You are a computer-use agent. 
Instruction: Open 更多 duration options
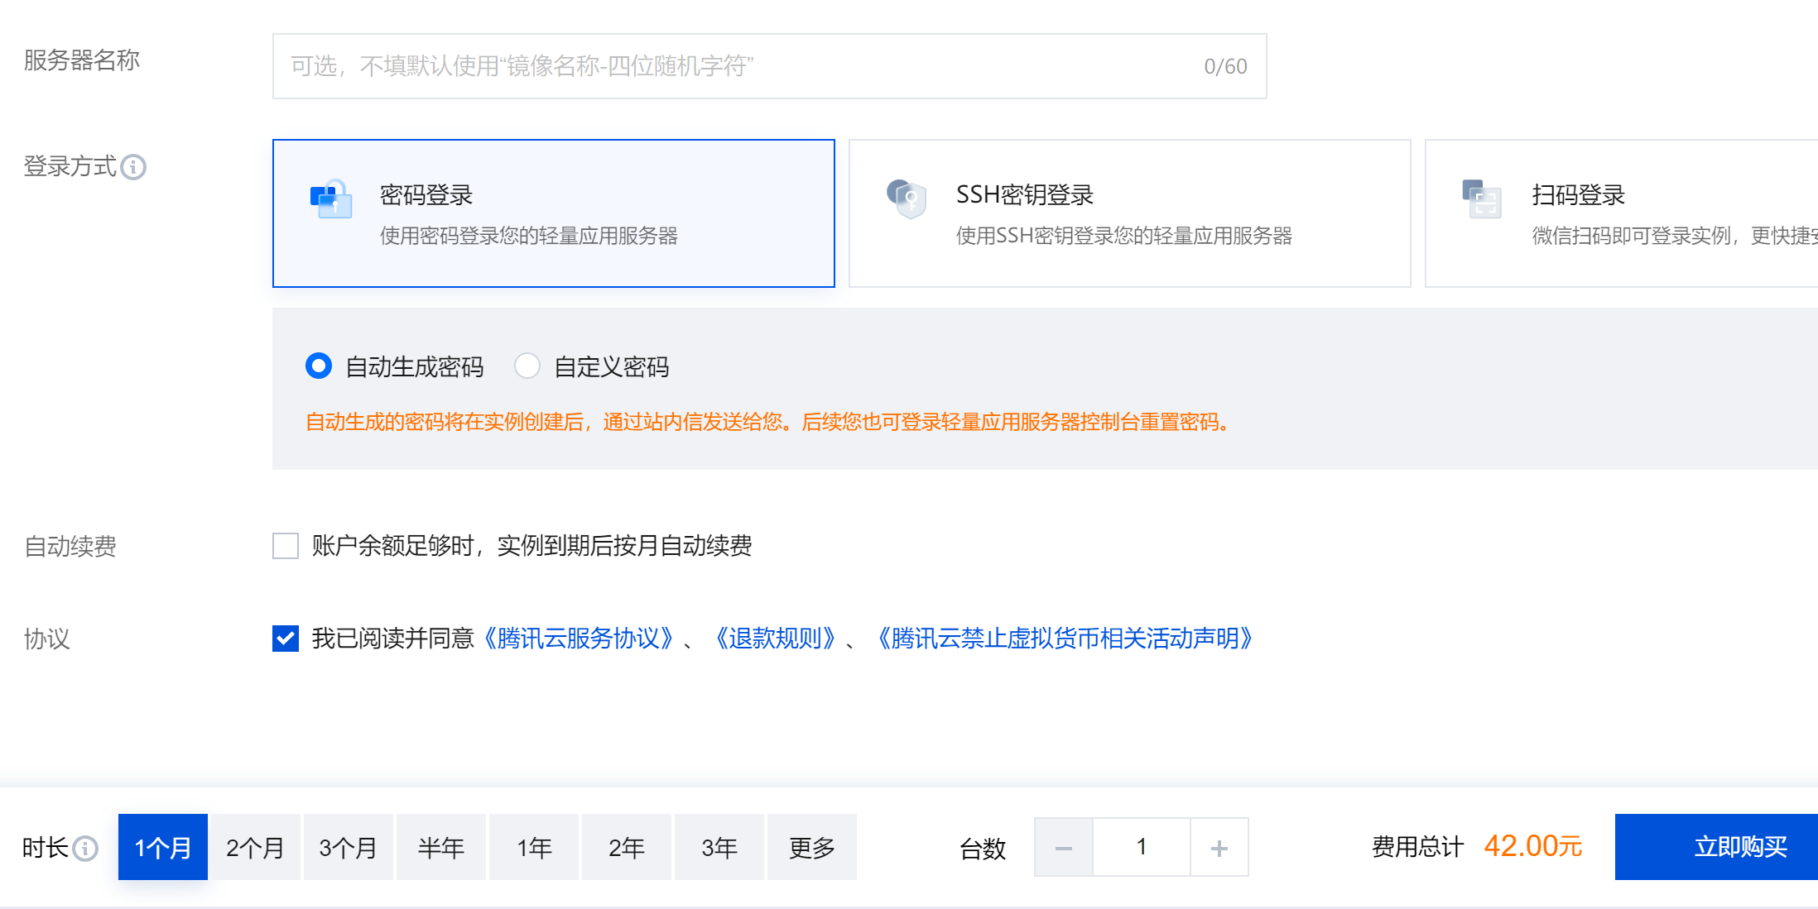pyautogui.click(x=811, y=848)
